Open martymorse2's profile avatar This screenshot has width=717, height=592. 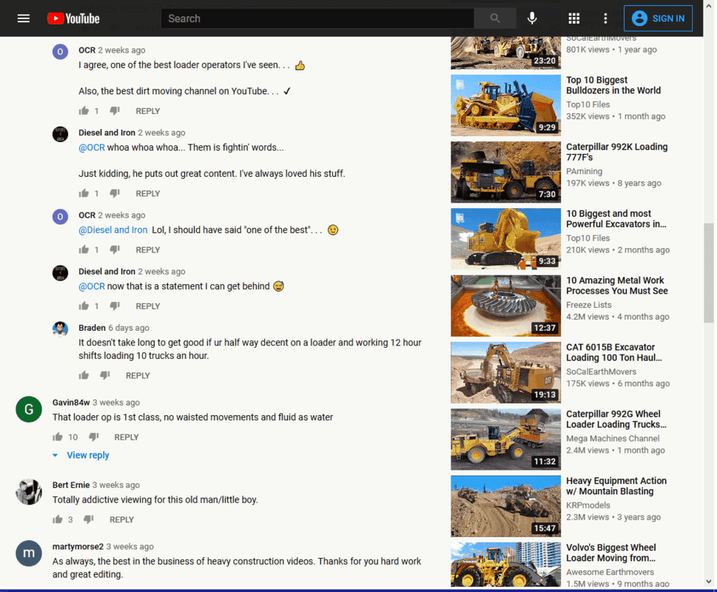coord(29,553)
